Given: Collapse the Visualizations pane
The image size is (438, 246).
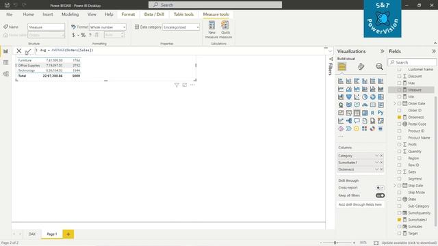Looking at the screenshot, I should 382,51.
